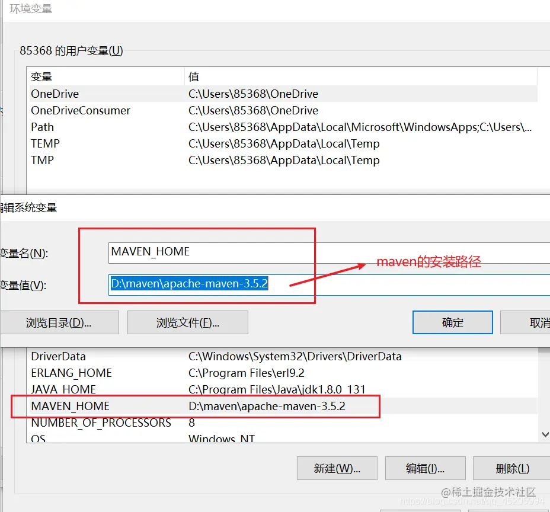
Task: Select the TMP user variable row
Action: 283,160
